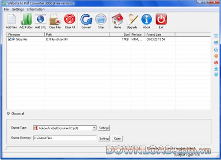
Task: Click the Open output directory button
Action: (118, 138)
